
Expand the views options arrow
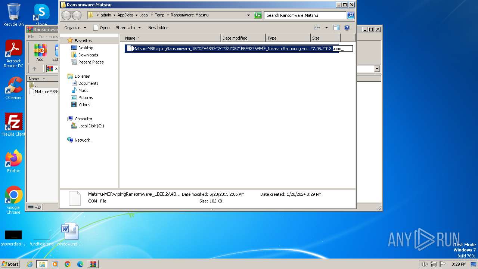[x=326, y=28]
